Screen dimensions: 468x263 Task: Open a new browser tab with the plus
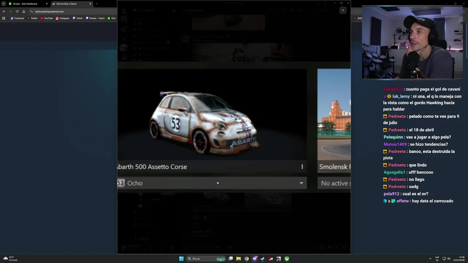click(x=97, y=4)
